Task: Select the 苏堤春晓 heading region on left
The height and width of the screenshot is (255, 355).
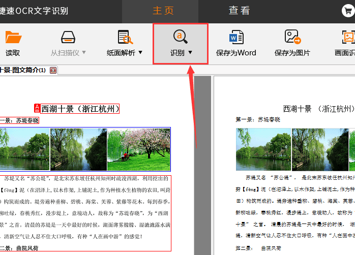Action: coord(19,120)
